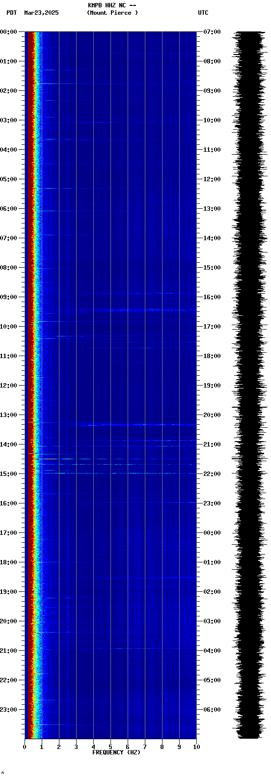Click the UTC '21:00' time label

(x=212, y=445)
